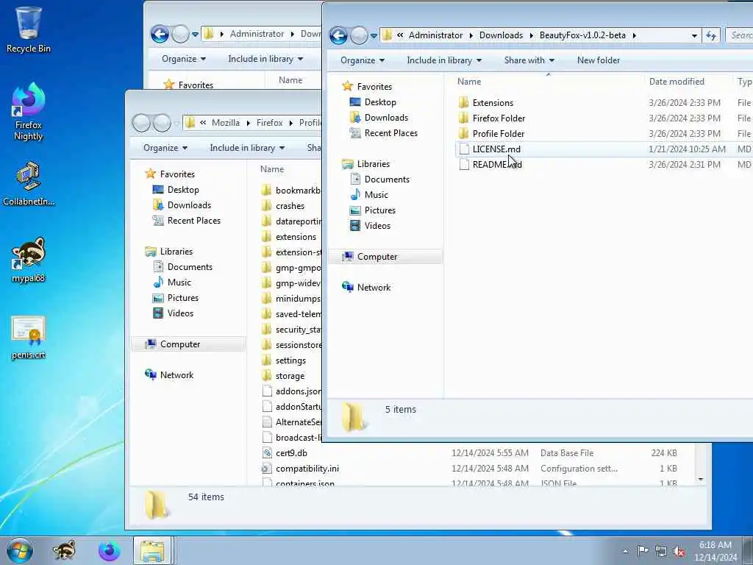Image resolution: width=753 pixels, height=565 pixels.
Task: Expand the BeautyFox address bar history dropdown
Action: click(694, 35)
